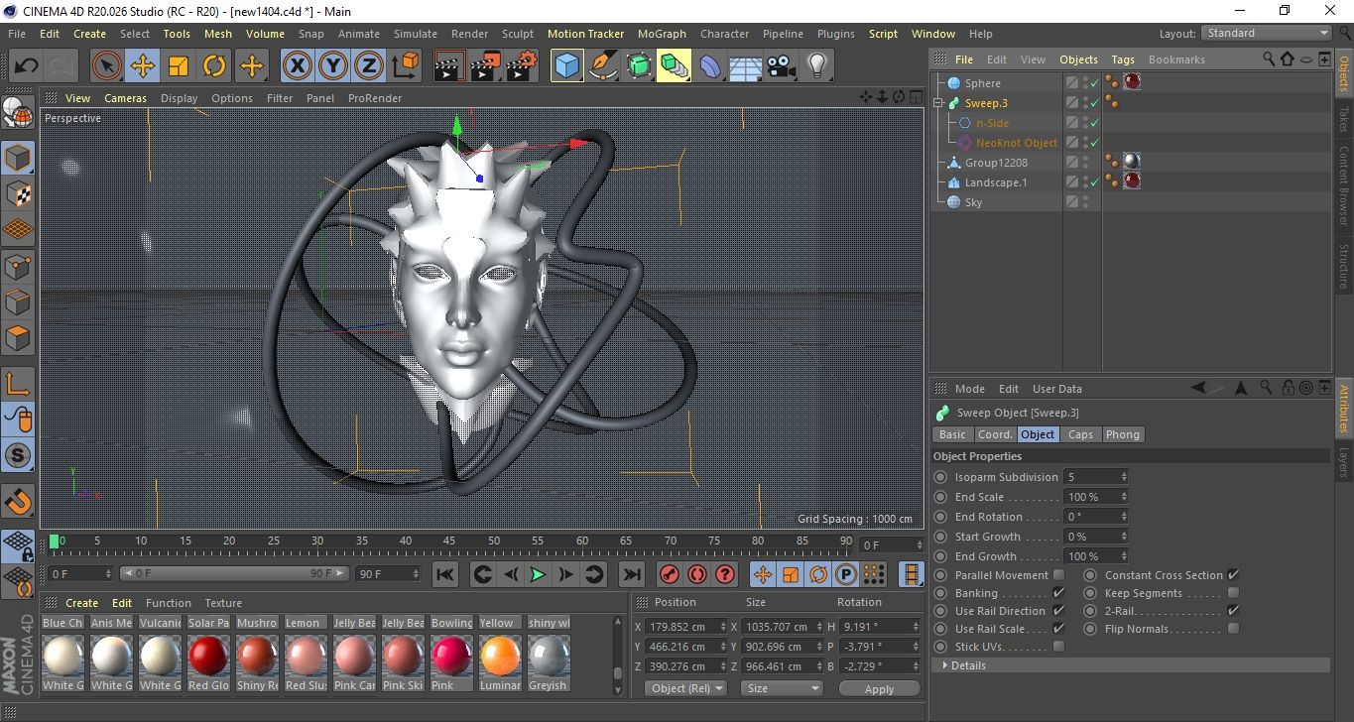The image size is (1354, 722).
Task: Toggle X-axis lock button
Action: click(x=296, y=66)
